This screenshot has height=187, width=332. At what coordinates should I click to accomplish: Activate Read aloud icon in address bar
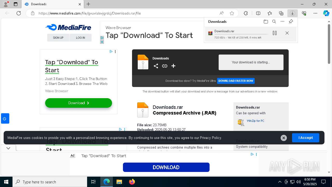point(222,13)
